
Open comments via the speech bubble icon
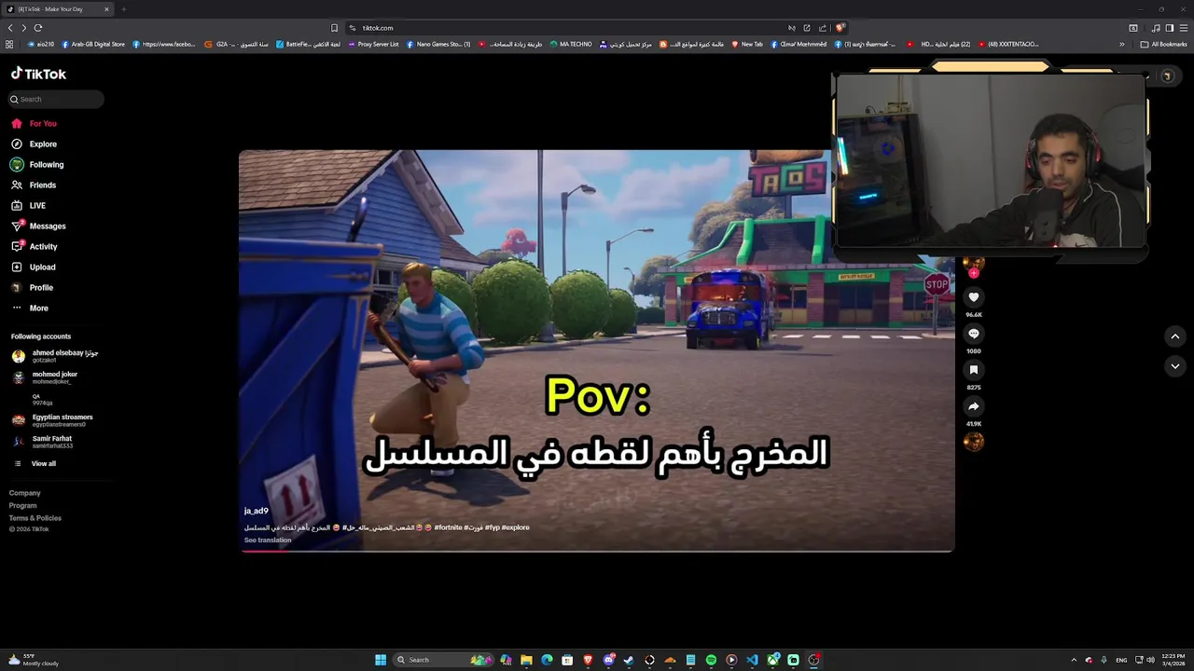coord(973,334)
